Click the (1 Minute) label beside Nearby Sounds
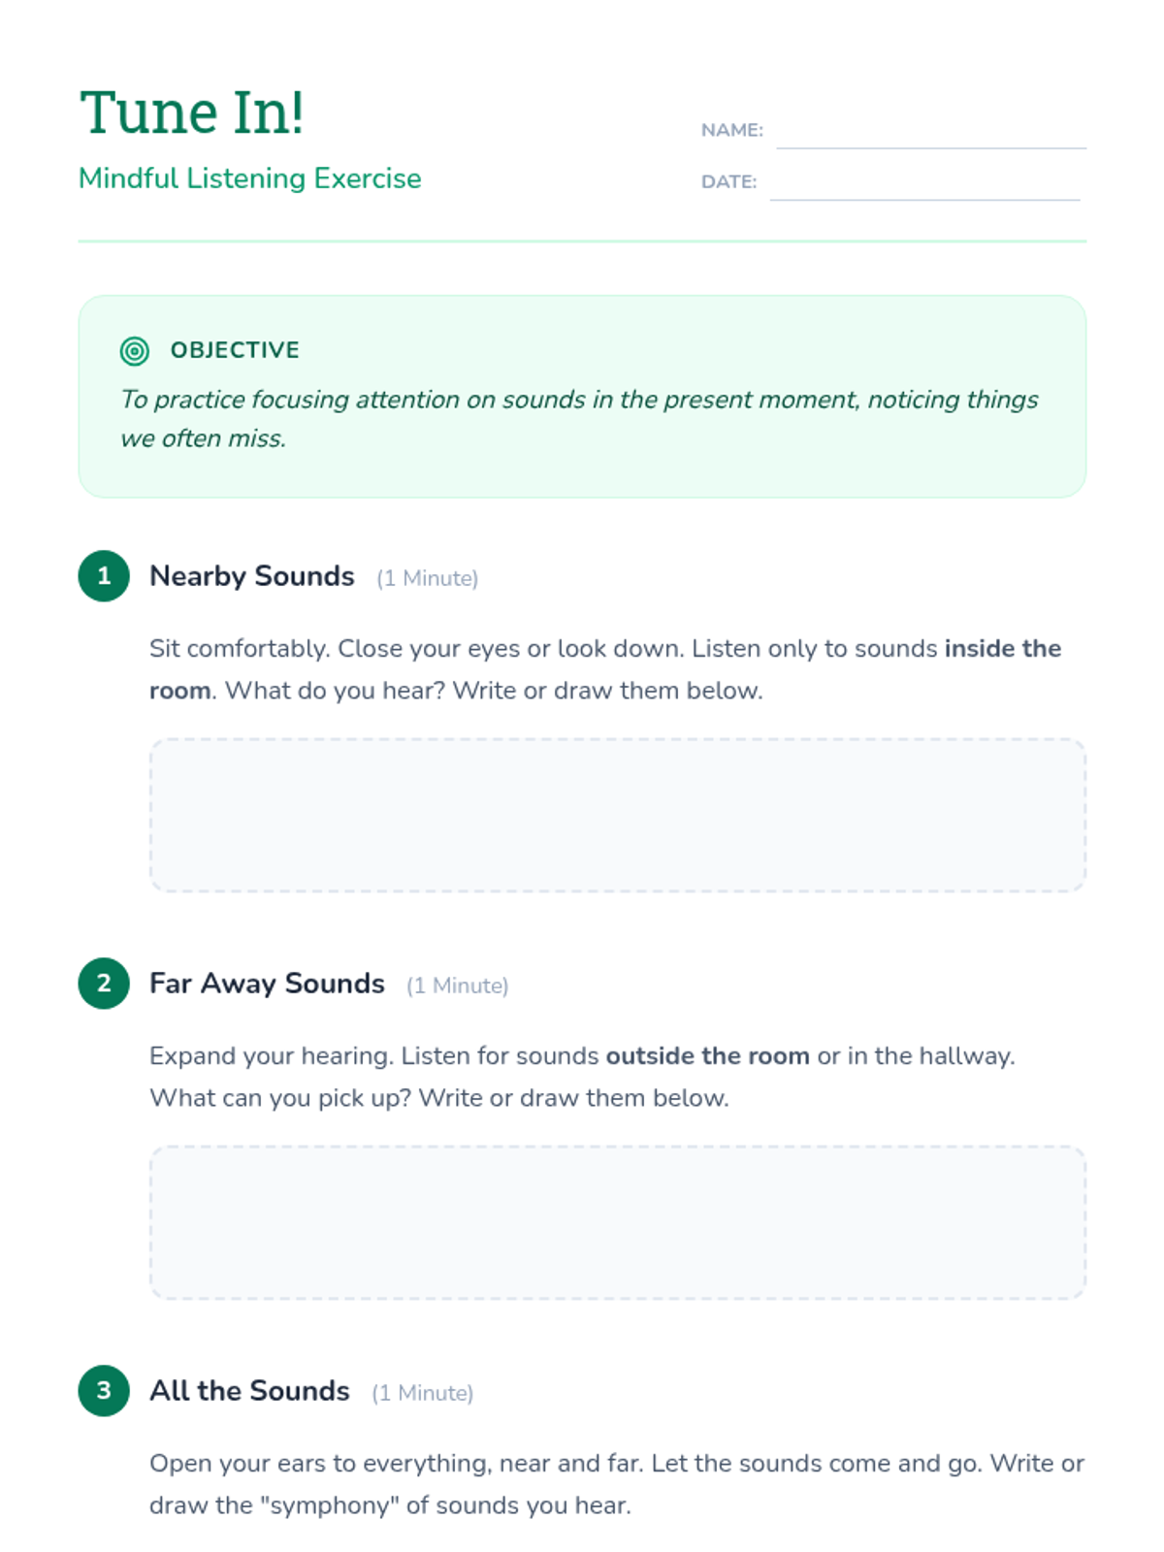1164x1552 pixels. click(x=428, y=578)
